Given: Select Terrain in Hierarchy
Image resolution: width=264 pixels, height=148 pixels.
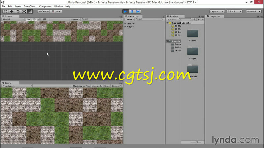Looking at the screenshot, I should [x=130, y=24].
